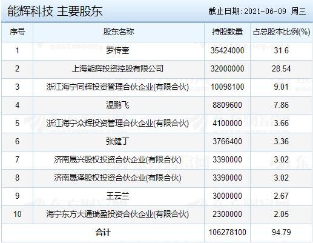
Task: Click the '持股数量' column header
Action: (x=227, y=32)
